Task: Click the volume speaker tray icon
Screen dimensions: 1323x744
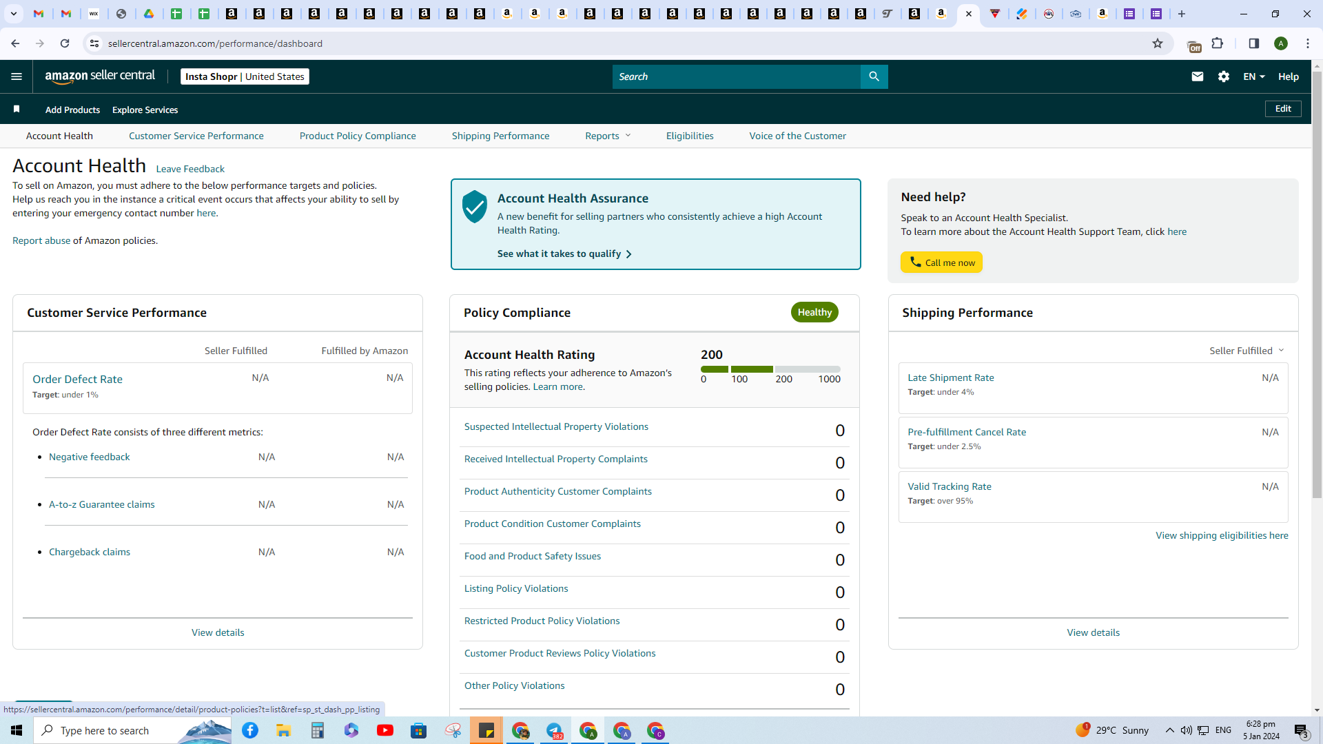Action: coord(1186,730)
